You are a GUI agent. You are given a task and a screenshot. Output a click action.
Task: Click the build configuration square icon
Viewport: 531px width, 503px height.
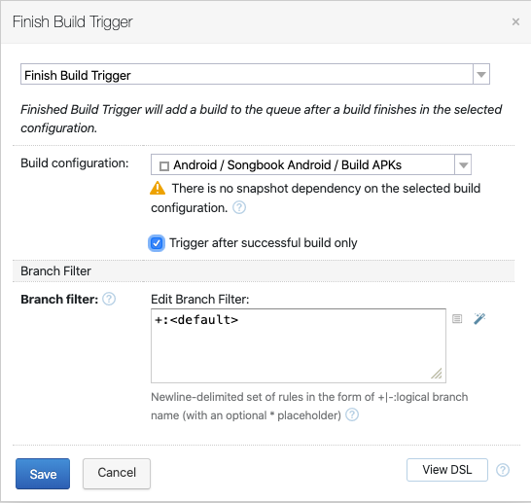[x=164, y=166]
